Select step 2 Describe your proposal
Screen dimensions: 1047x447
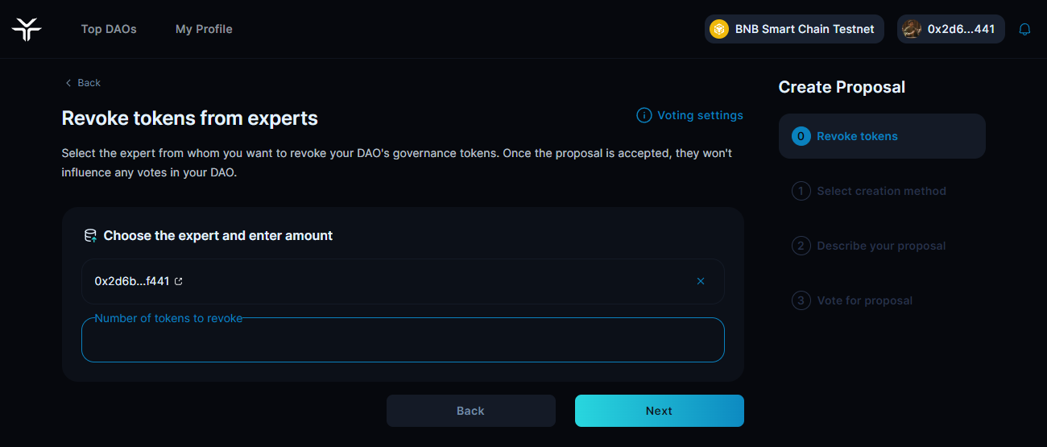pyautogui.click(x=880, y=246)
